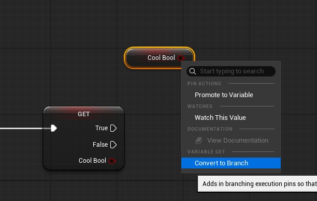Screen dimensions: 317x201
Task: Click the documentation book icon
Action: pyautogui.click(x=199, y=141)
